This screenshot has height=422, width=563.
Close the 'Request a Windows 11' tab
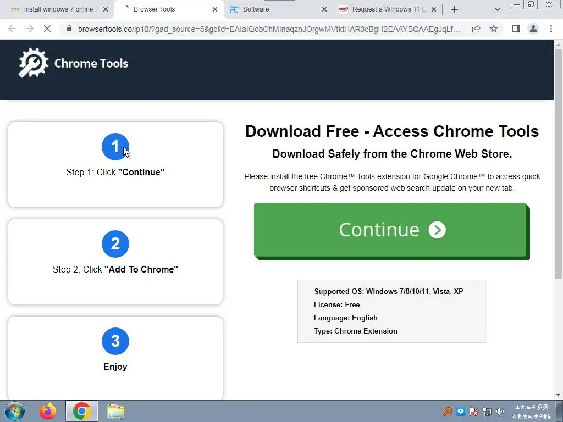coord(434,9)
